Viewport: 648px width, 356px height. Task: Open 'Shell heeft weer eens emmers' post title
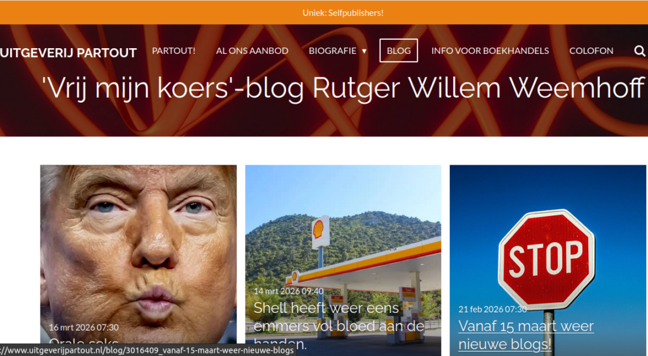(x=339, y=326)
